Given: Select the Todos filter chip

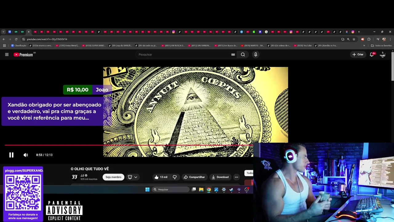Looking at the screenshot, I should [x=249, y=173].
